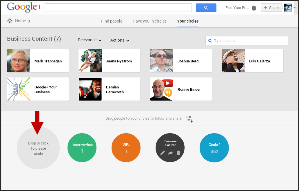The width and height of the screenshot is (299, 191).
Task: Click Drop or click to create circle
Action: point(38,148)
